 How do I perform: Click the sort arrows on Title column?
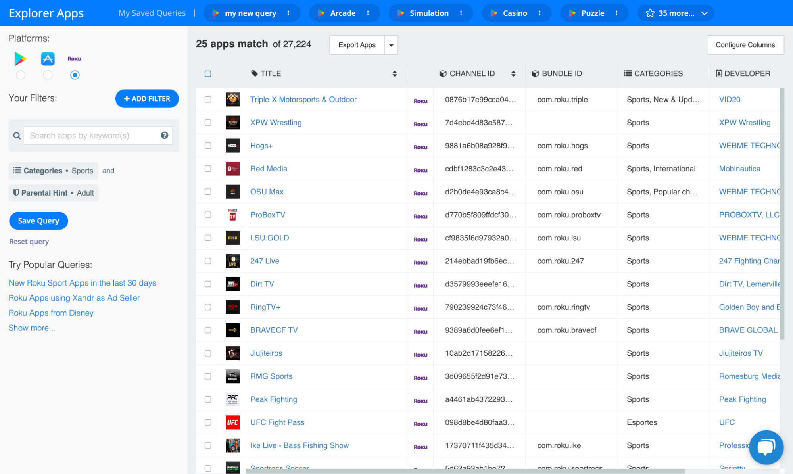(394, 74)
